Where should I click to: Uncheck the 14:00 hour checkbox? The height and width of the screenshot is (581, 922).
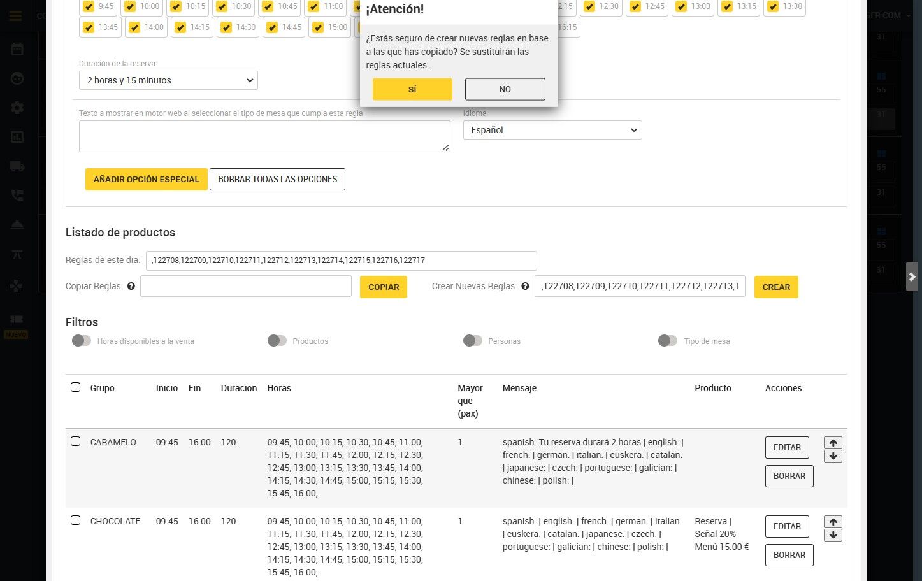click(134, 27)
